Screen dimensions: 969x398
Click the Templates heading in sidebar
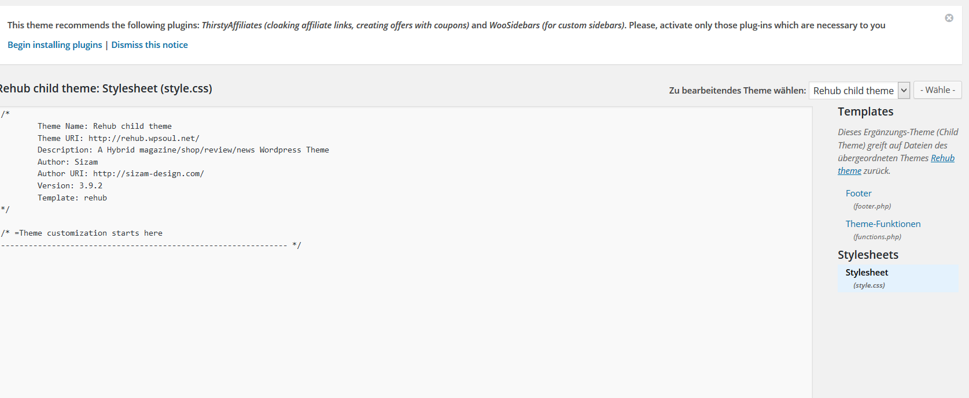pyautogui.click(x=865, y=111)
